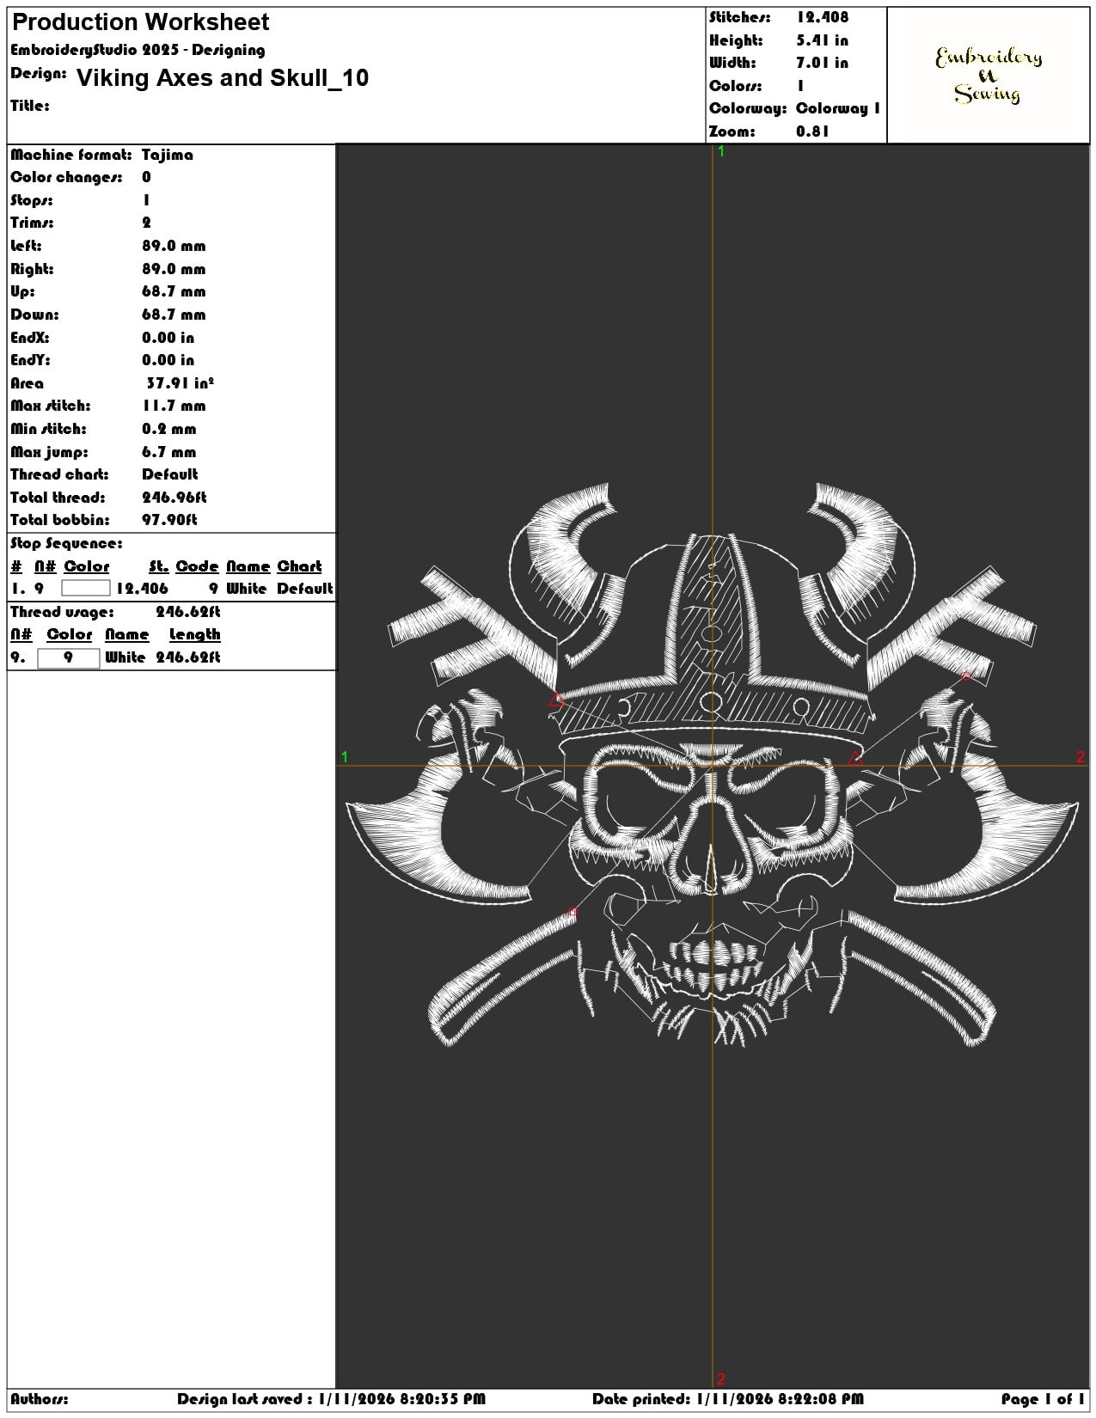Click the 'Colorway 1' value
1096x1418 pixels.
point(838,108)
